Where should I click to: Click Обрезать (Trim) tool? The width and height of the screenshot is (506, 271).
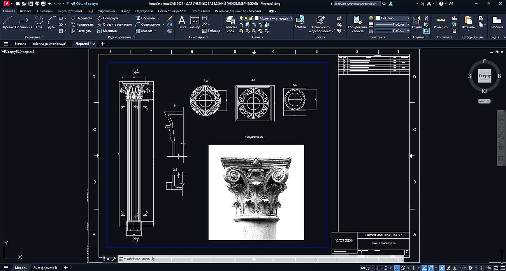pos(145,18)
